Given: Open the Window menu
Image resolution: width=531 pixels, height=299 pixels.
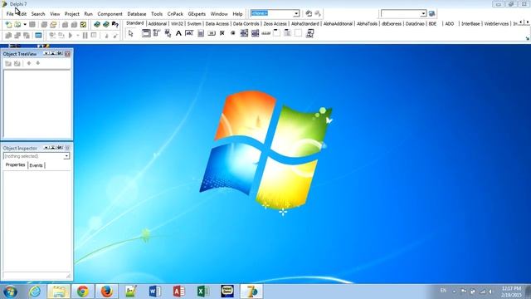Looking at the screenshot, I should click(x=219, y=14).
